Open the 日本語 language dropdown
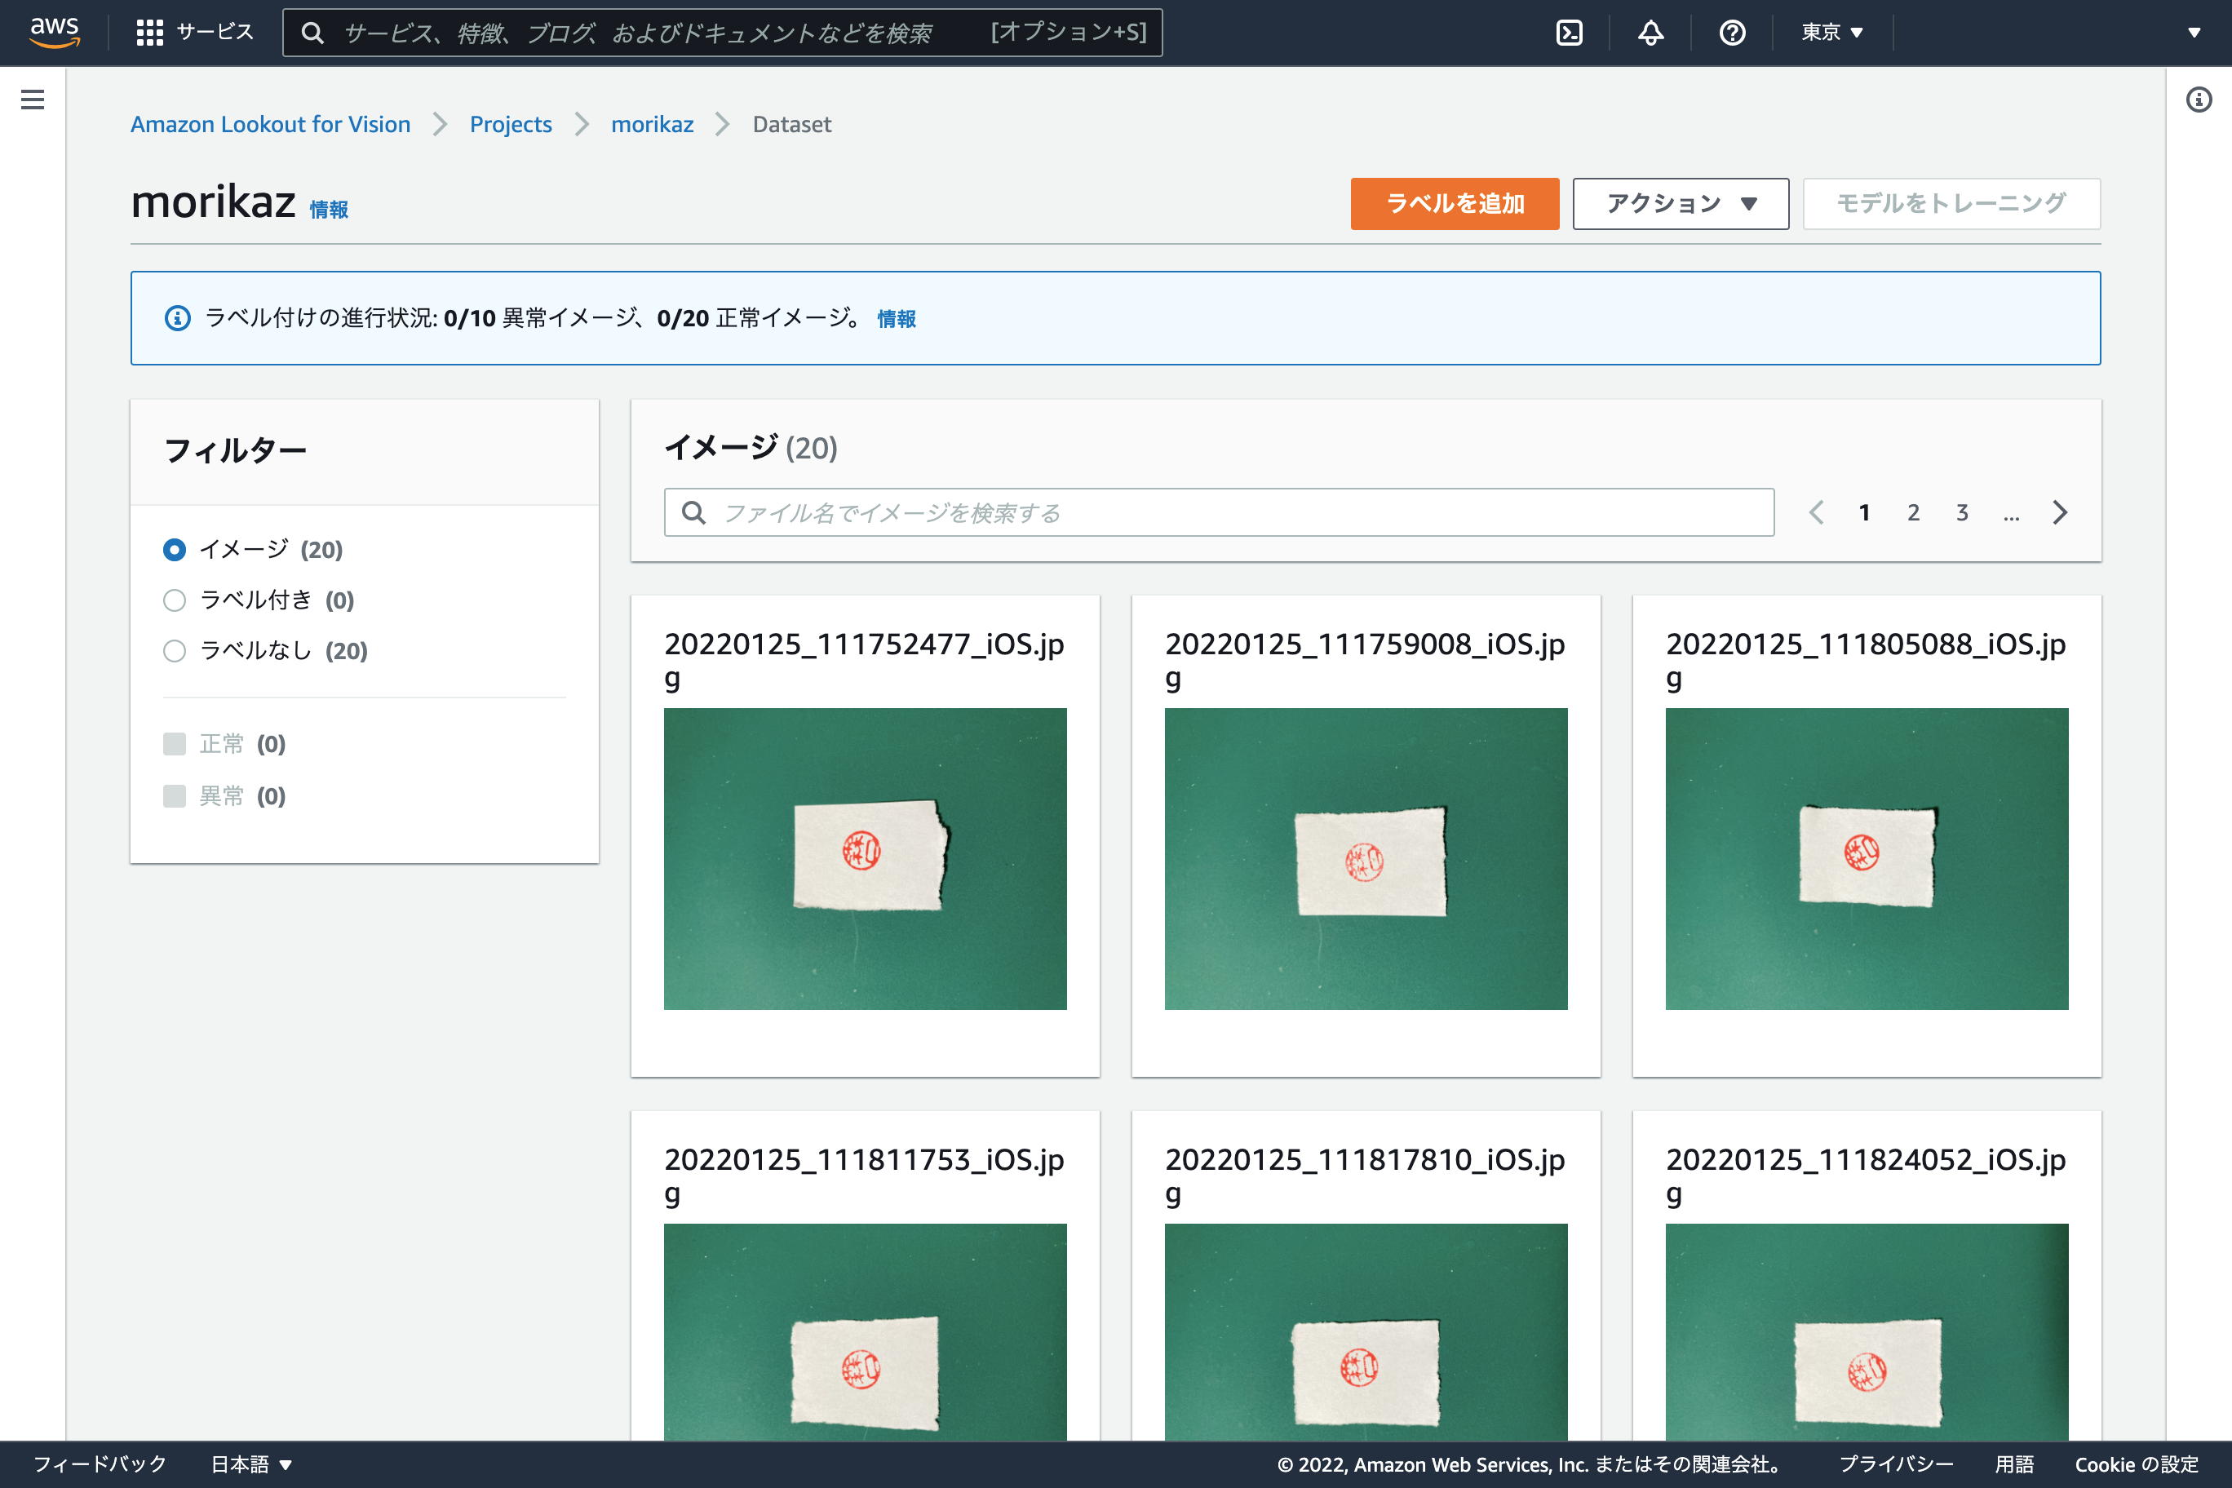This screenshot has height=1488, width=2232. click(x=250, y=1464)
